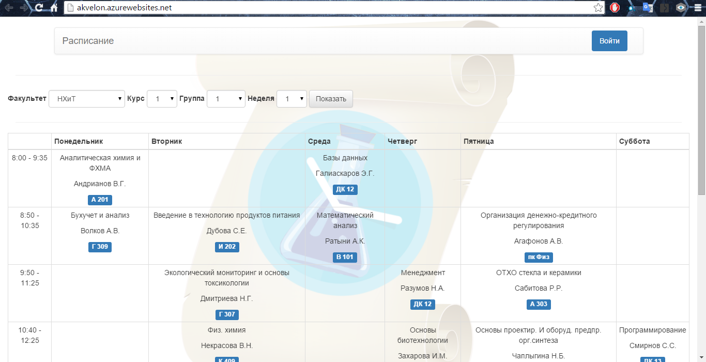Viewport: 706px width, 362px height.
Task: Open the Факультет dropdown showing НХиТ
Action: click(87, 99)
